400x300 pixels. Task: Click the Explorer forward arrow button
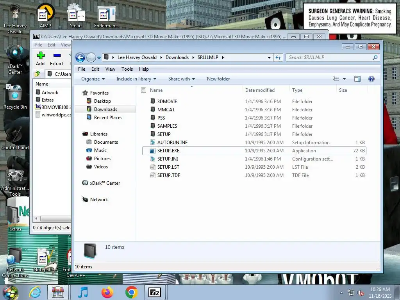click(x=91, y=58)
